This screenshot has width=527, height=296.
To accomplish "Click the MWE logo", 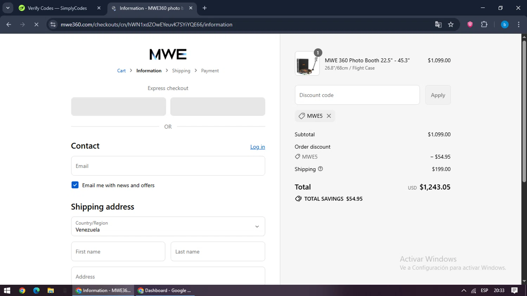I will click(x=168, y=54).
